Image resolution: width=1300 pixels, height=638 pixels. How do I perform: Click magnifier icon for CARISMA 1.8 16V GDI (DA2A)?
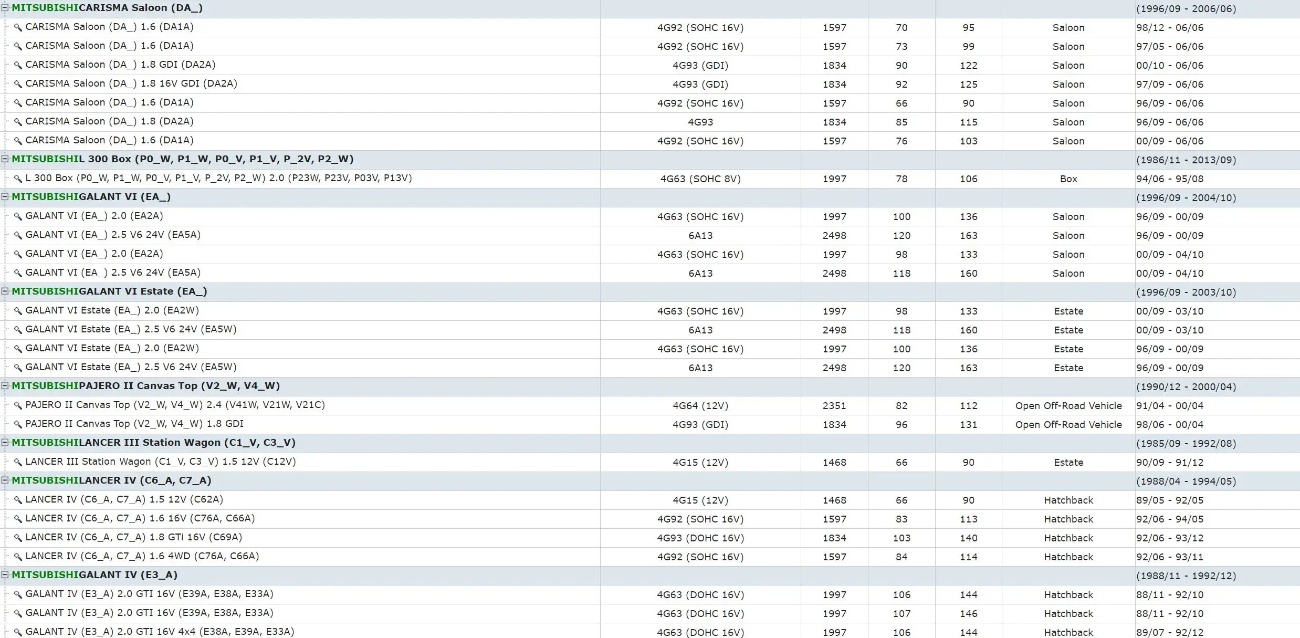pyautogui.click(x=18, y=84)
